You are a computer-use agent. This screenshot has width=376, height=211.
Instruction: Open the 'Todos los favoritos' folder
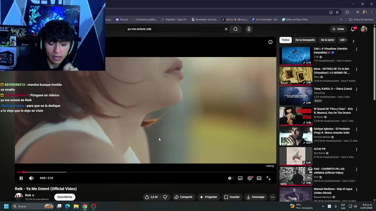click(361, 20)
